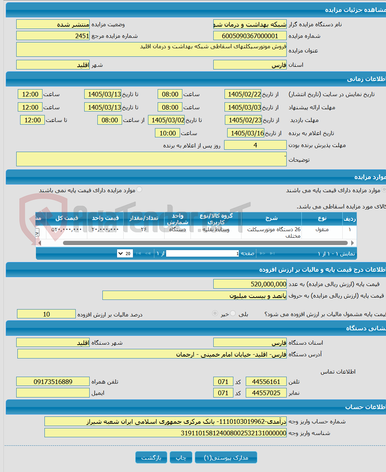386x472 pixels.
Task: Choose 'خیر' for VAT applicability
Action: [215, 313]
